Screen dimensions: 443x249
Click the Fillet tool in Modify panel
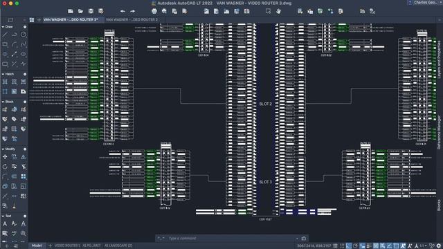tap(5, 176)
